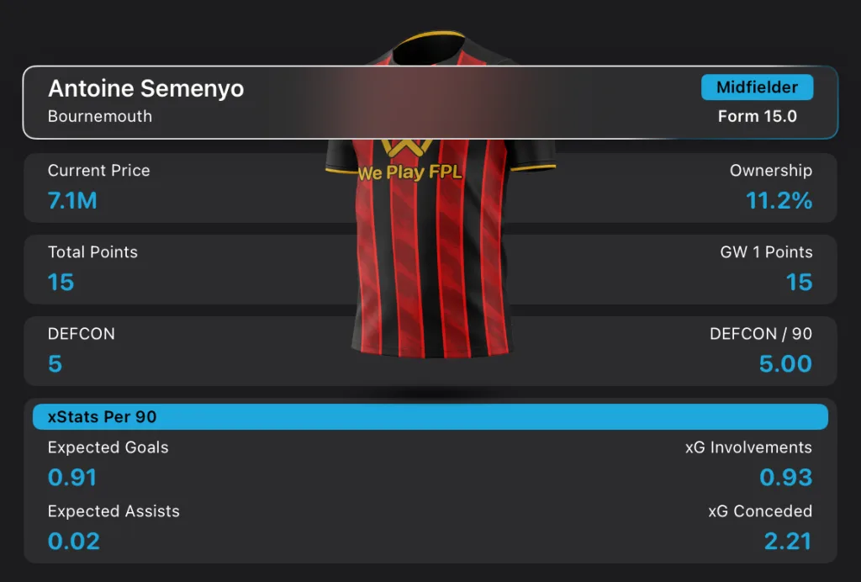Viewport: 861px width, 582px height.
Task: Click the striped jersey image
Action: (439, 195)
